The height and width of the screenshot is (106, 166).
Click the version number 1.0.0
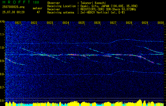click(36, 2)
